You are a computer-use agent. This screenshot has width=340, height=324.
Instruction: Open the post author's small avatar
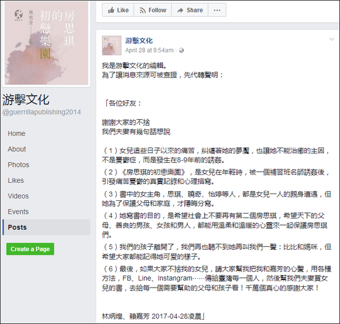point(112,46)
